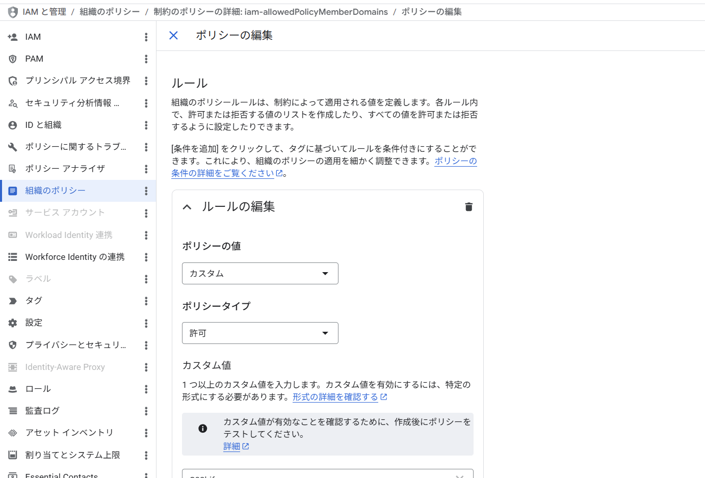Open the three-dot menu next to 設定
The width and height of the screenshot is (705, 478).
point(146,323)
